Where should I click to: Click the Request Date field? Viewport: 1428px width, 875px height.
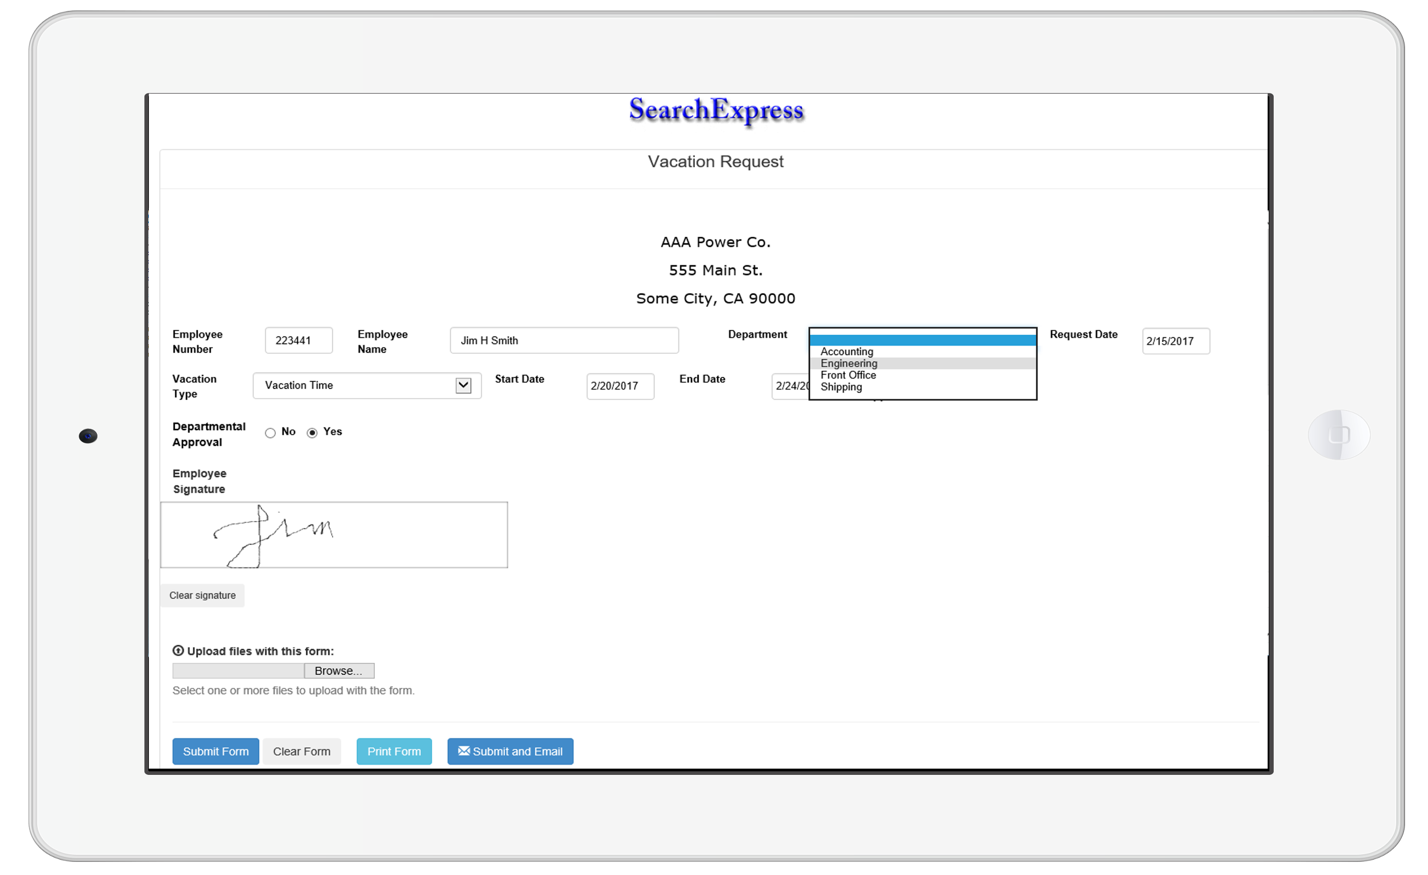click(1175, 341)
